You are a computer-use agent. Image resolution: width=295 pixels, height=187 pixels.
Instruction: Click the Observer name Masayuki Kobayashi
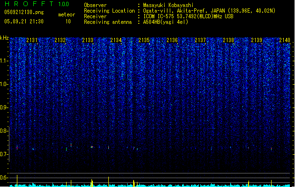click(x=168, y=5)
